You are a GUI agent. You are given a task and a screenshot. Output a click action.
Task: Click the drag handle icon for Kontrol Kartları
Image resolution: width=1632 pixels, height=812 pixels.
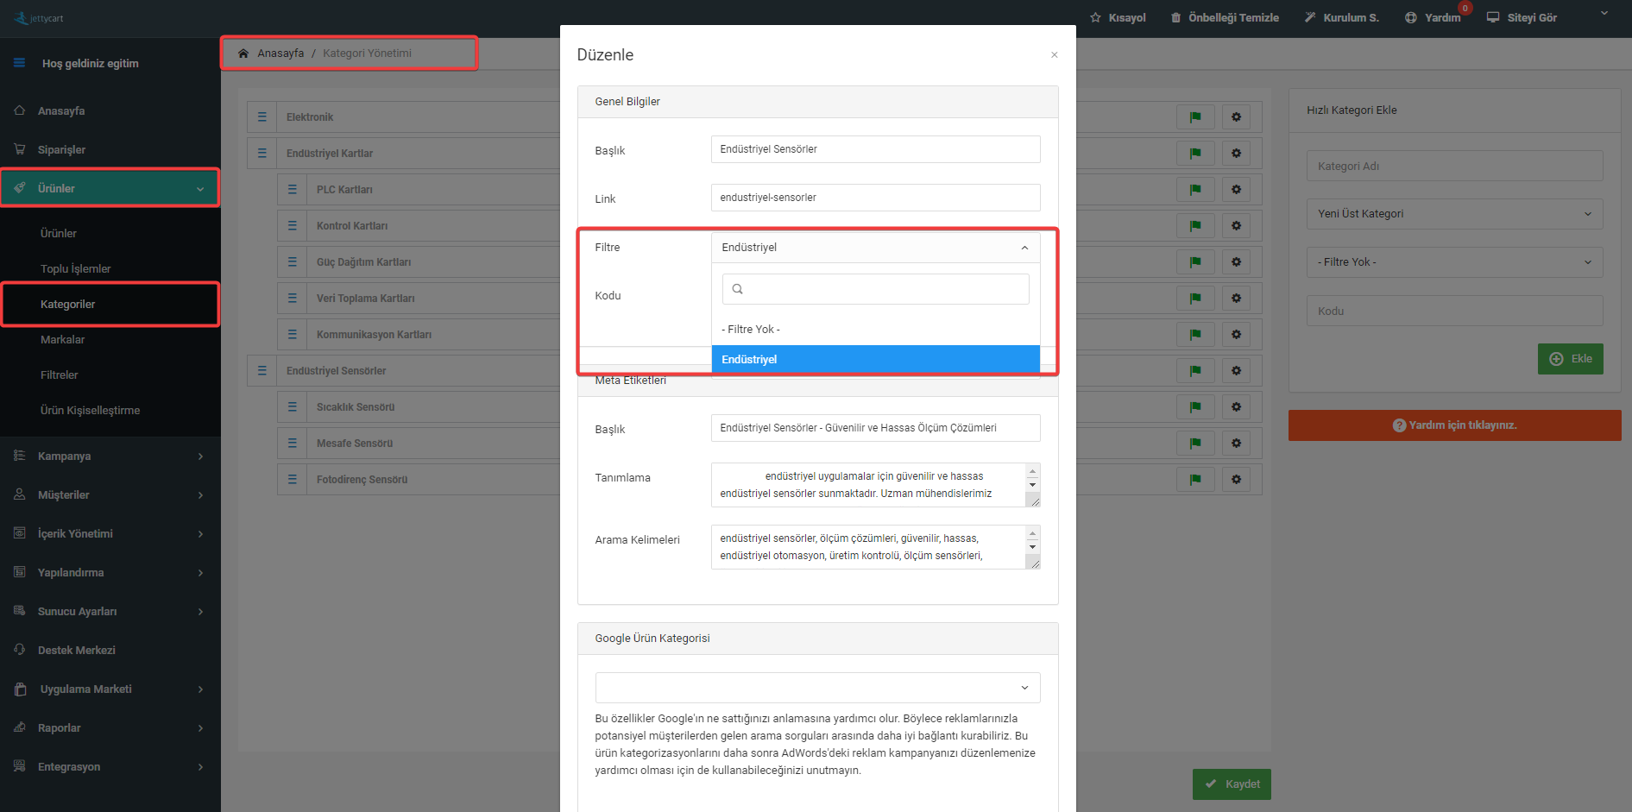tap(293, 226)
